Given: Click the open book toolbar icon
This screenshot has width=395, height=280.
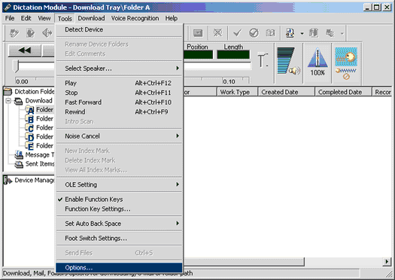Looking at the screenshot, I should click(270, 33).
